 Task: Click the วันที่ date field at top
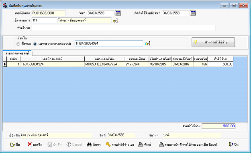pyautogui.click(x=100, y=13)
